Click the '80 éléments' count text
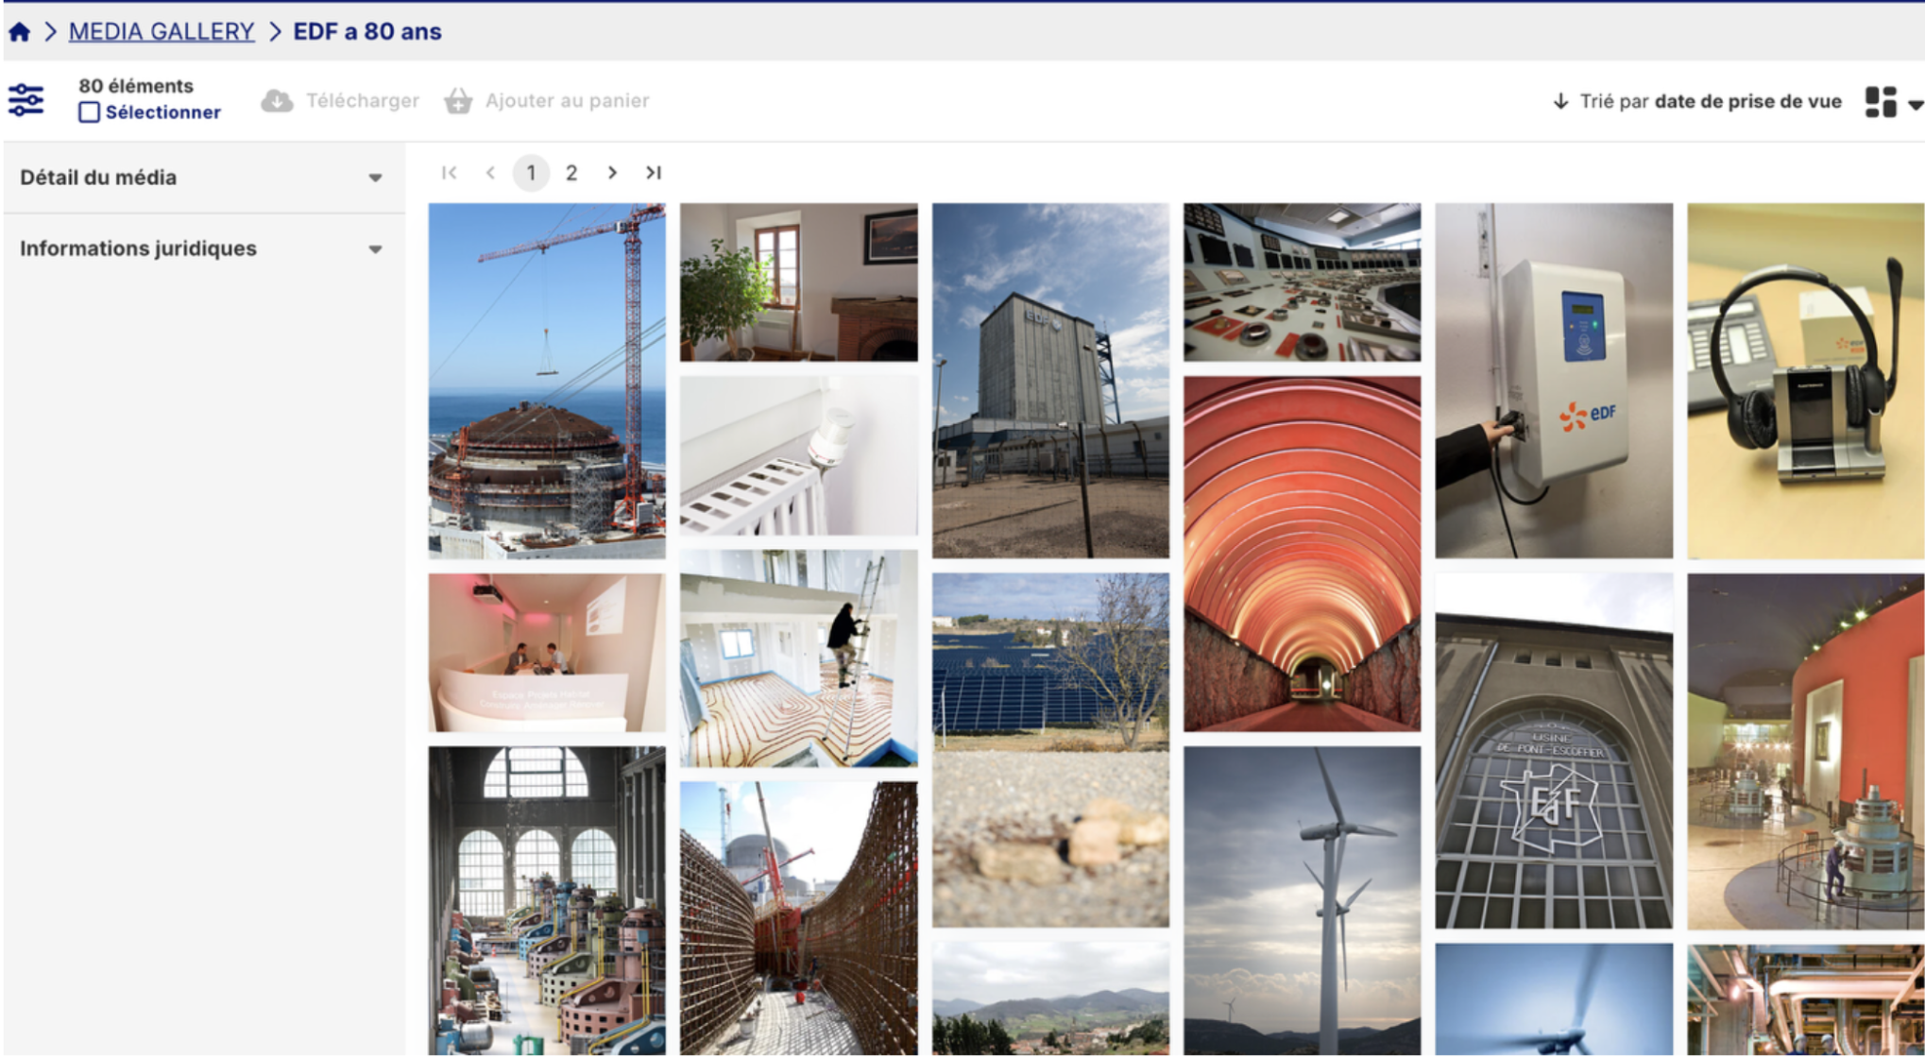 (x=136, y=86)
